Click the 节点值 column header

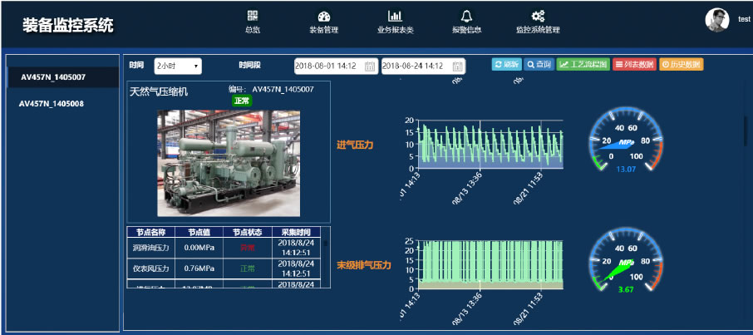(199, 232)
